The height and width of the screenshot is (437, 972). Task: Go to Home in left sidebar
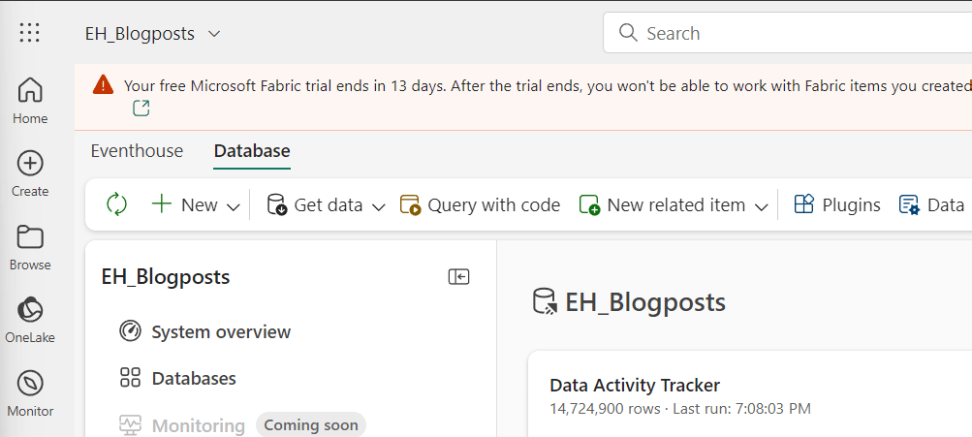[x=30, y=101]
